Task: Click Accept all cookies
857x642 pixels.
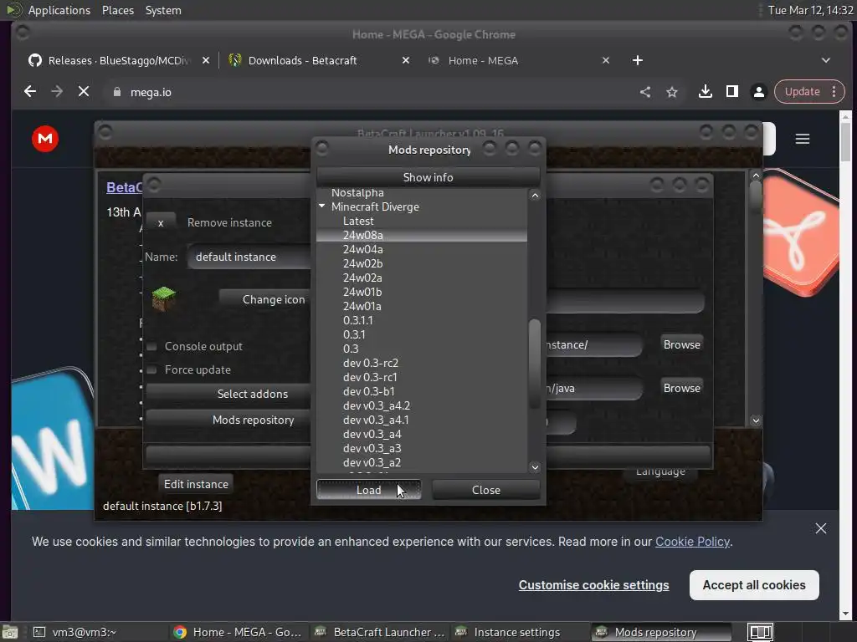Action: click(x=754, y=584)
